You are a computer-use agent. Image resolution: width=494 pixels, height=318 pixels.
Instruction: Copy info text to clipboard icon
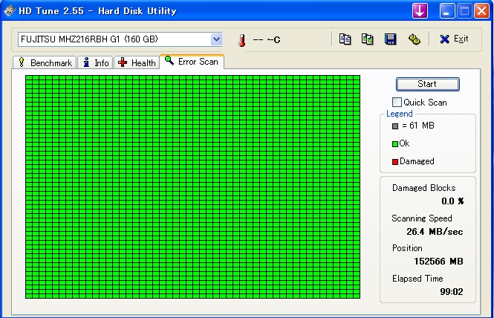(x=345, y=39)
